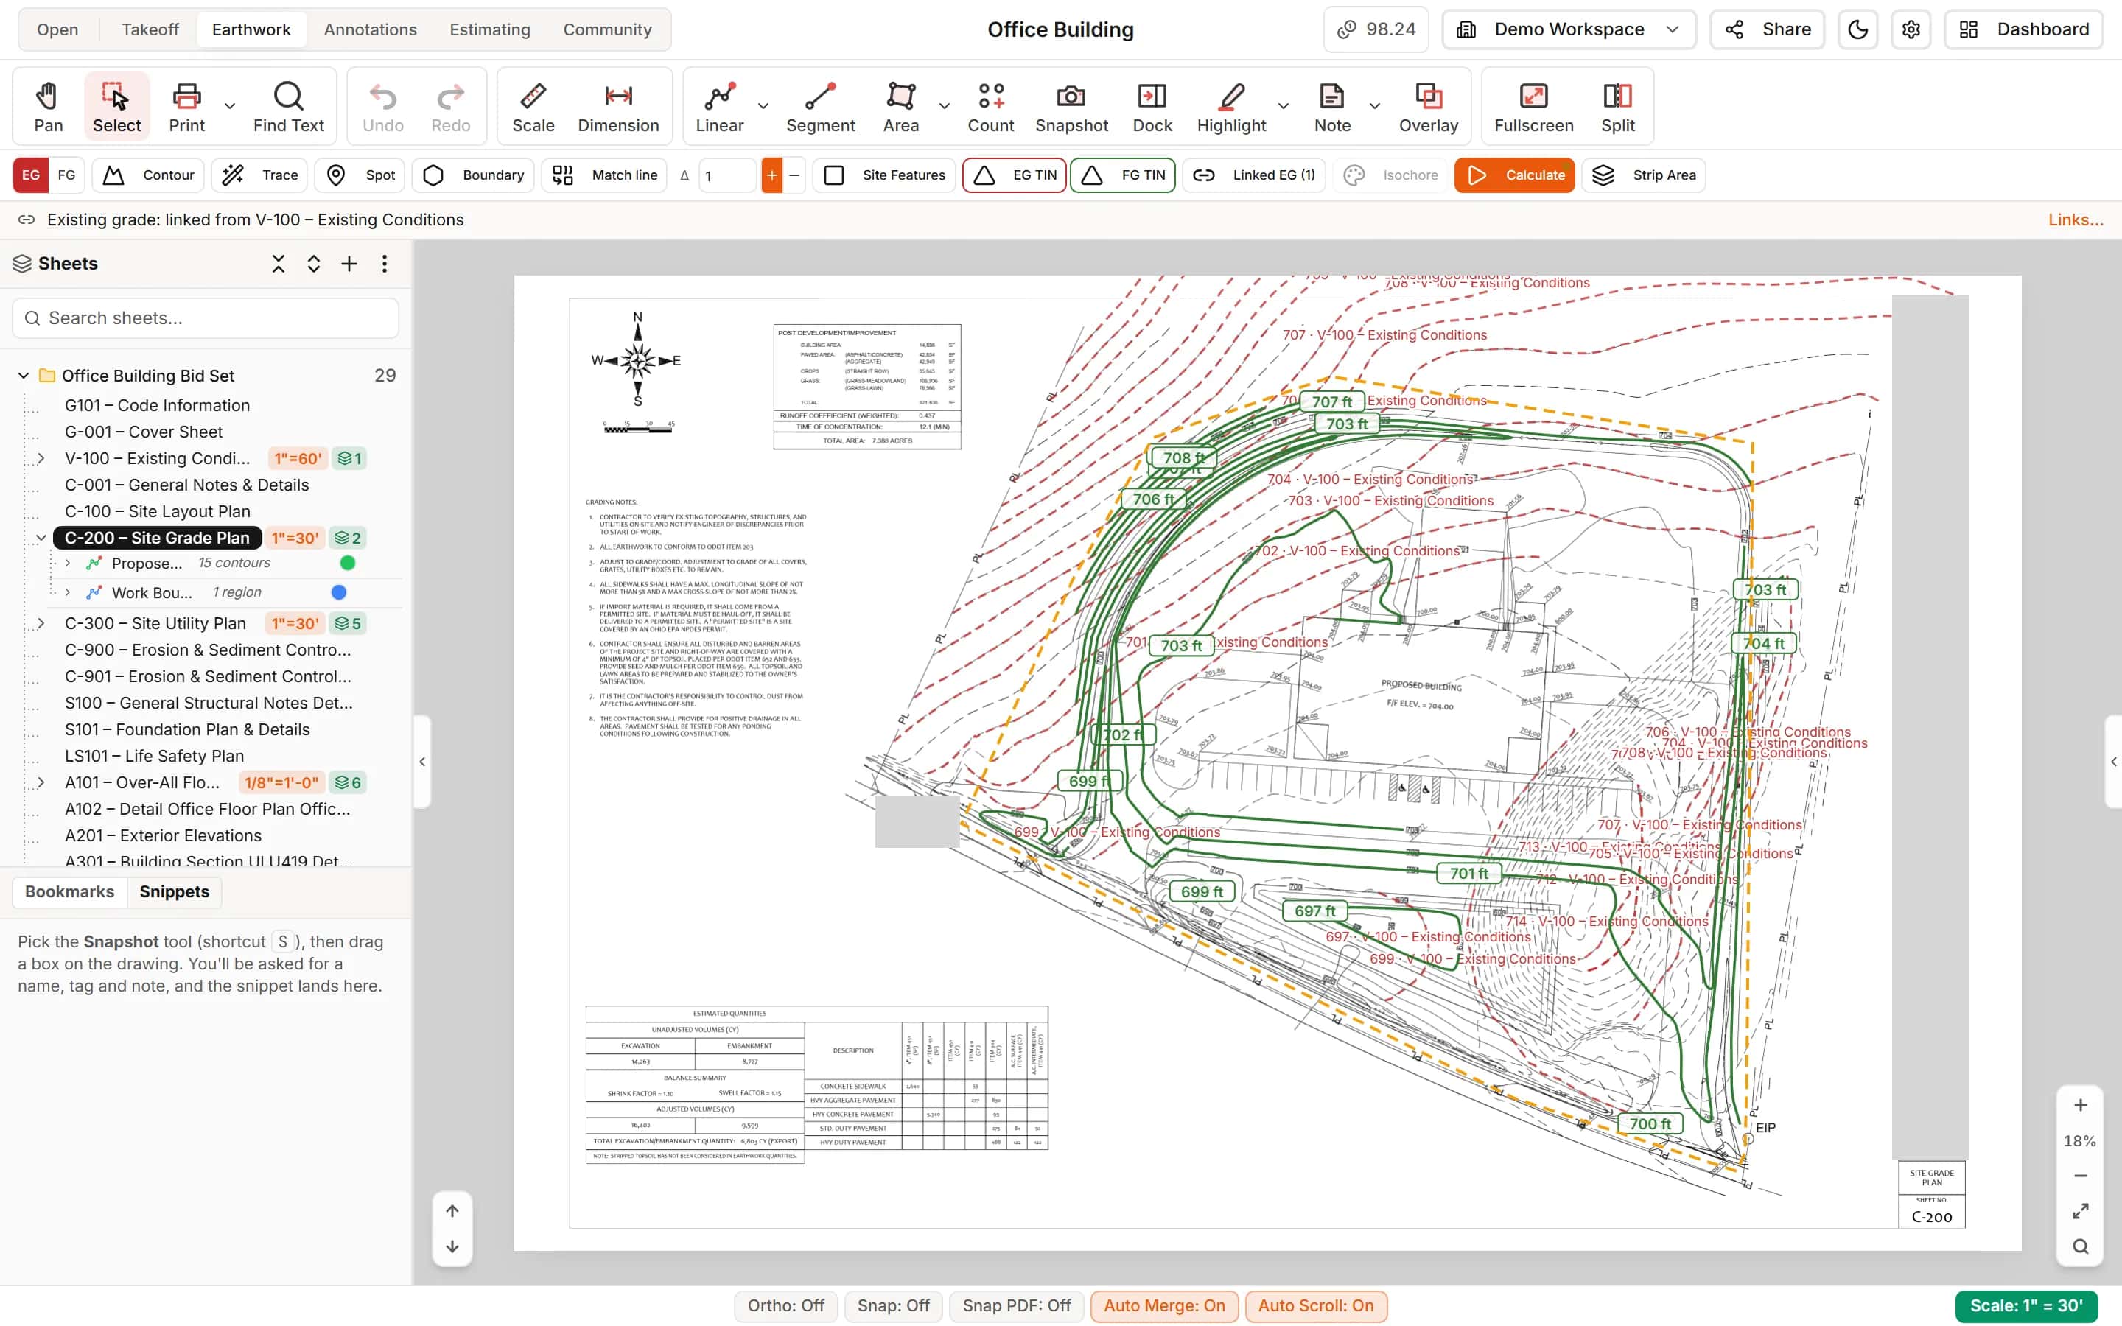
Task: Activate the Count tool
Action: point(991,106)
